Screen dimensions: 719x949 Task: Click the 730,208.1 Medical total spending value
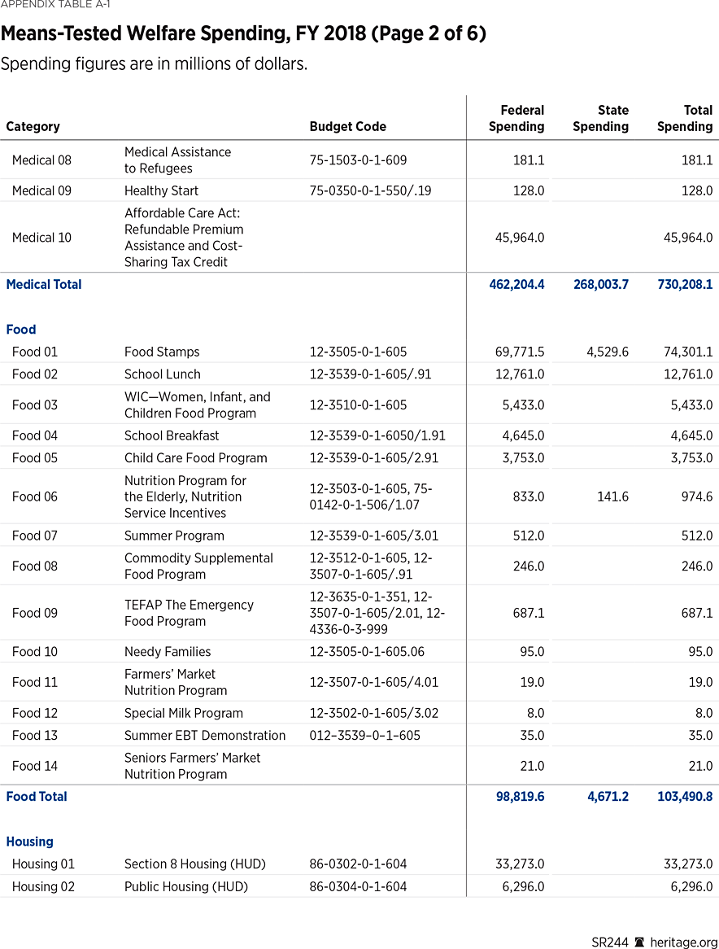[685, 284]
